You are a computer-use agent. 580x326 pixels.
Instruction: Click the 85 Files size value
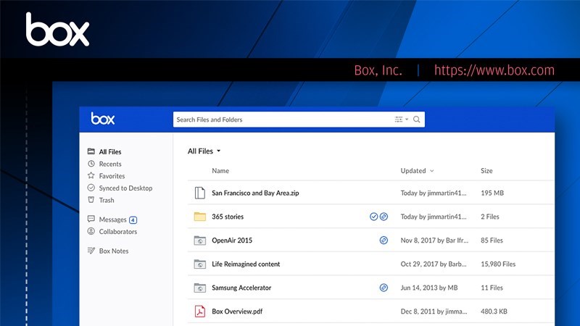pyautogui.click(x=492, y=241)
